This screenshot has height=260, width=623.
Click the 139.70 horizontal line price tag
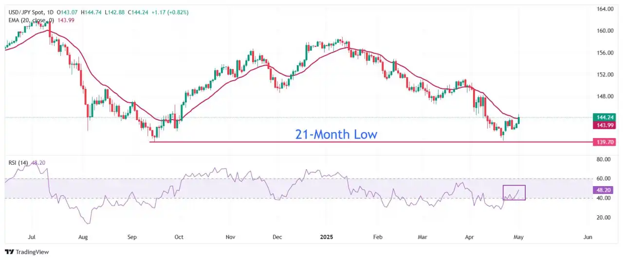[x=605, y=142]
